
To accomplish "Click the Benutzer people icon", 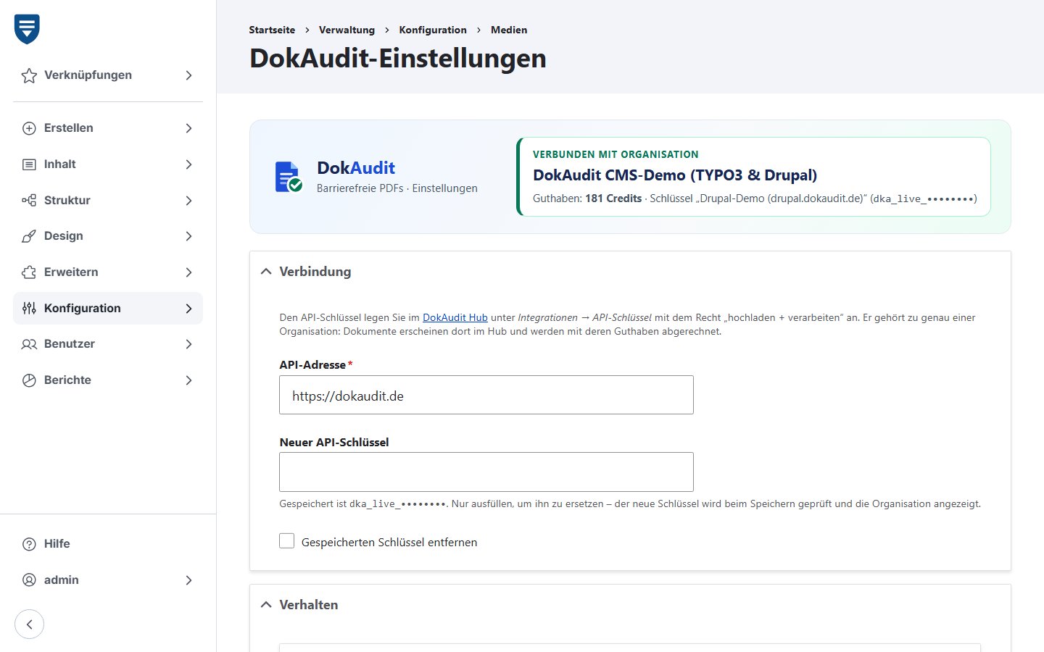I will [29, 344].
